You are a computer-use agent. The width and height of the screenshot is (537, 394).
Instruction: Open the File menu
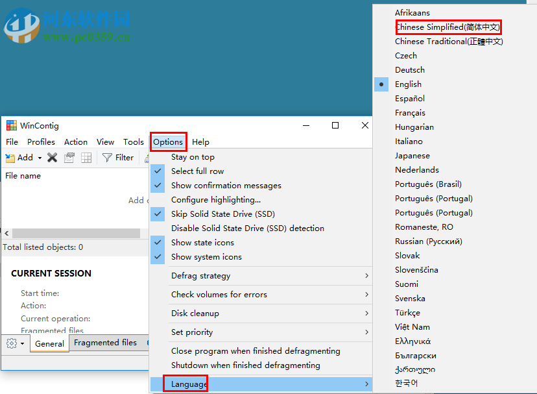click(12, 142)
